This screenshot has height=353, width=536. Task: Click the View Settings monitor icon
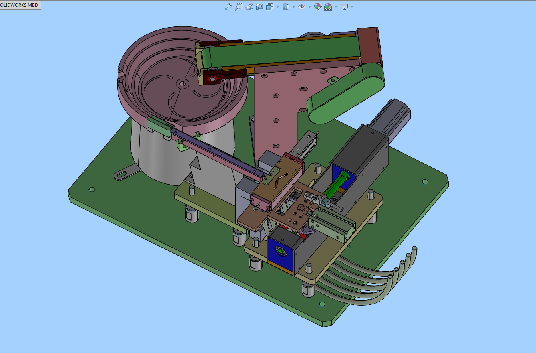click(344, 7)
